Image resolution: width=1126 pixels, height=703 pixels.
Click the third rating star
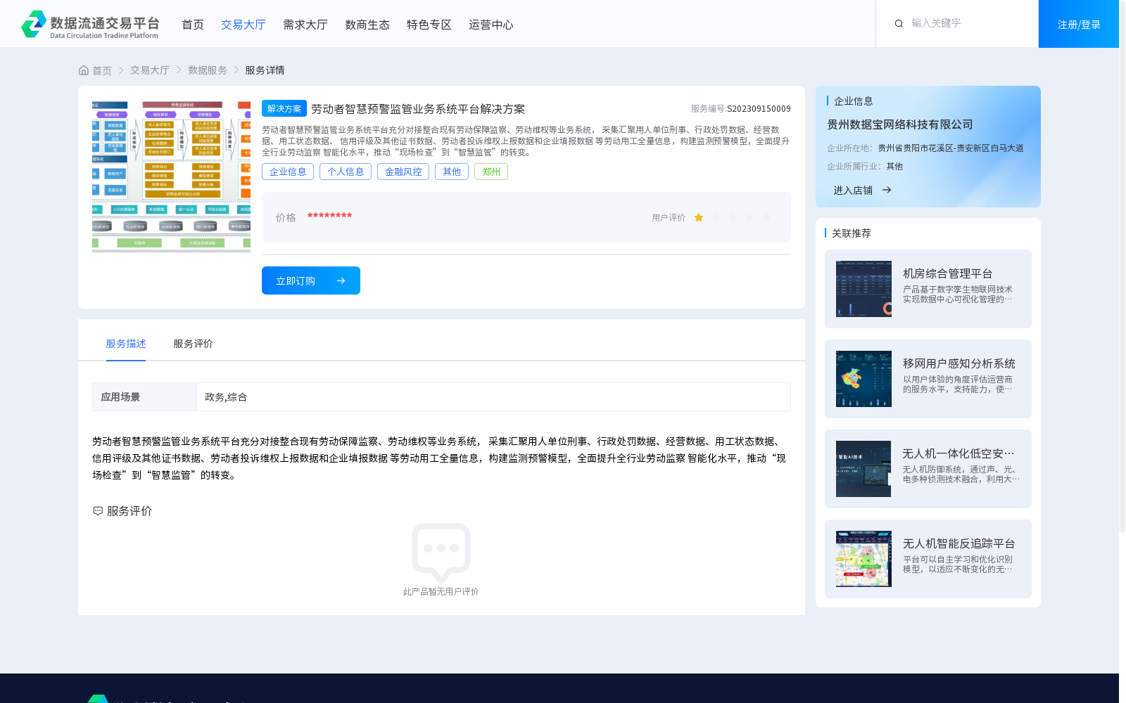733,218
